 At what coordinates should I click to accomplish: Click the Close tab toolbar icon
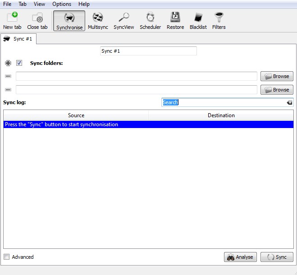37,21
